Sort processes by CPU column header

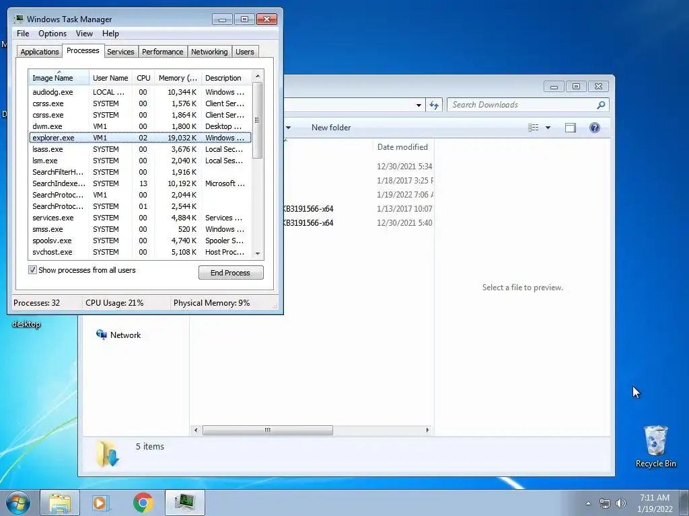click(143, 78)
